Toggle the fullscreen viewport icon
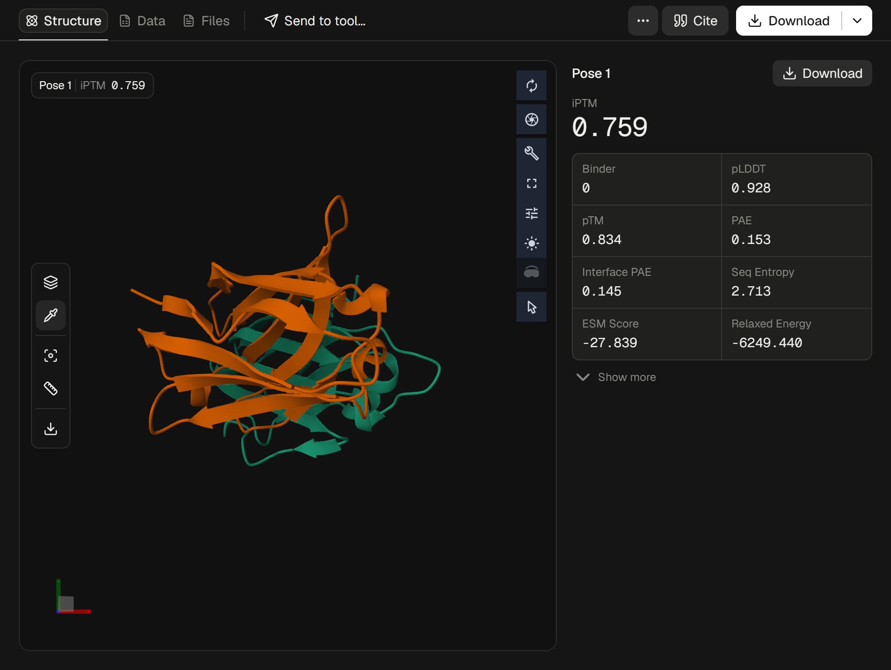The height and width of the screenshot is (670, 891). click(x=531, y=183)
